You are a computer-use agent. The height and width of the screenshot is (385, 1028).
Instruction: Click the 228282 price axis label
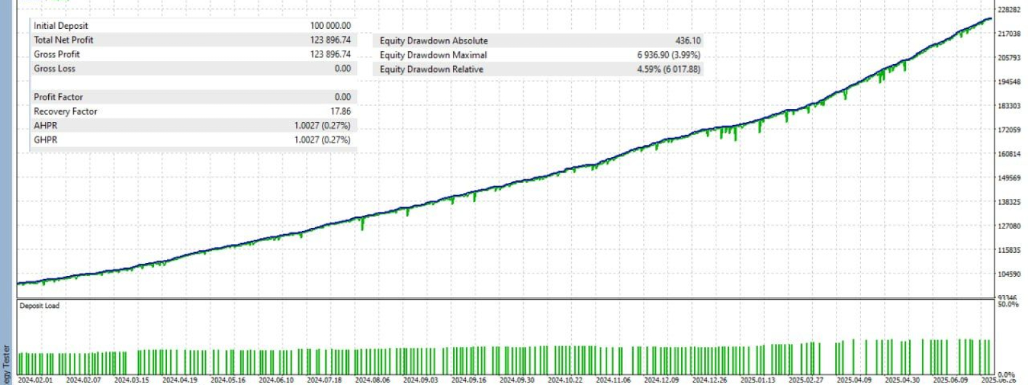click(1009, 10)
